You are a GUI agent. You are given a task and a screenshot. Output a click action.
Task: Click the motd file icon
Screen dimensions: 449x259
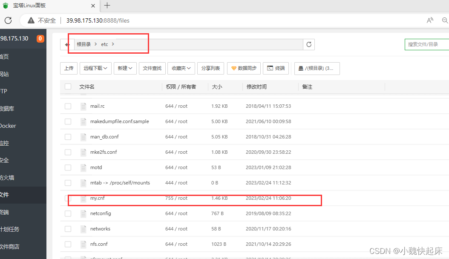(83, 167)
